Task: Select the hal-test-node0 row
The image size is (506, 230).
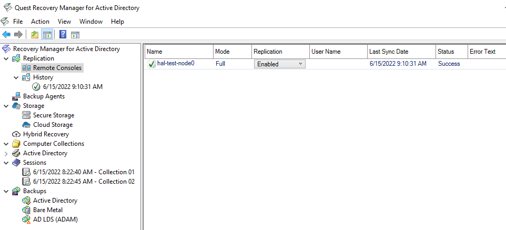Action: 176,64
